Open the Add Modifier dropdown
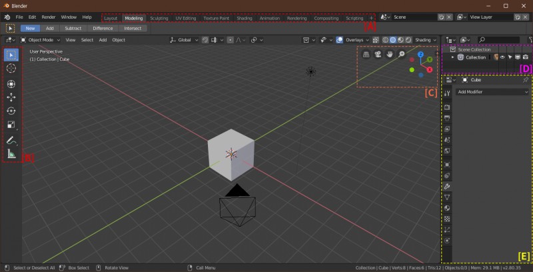Image resolution: width=533 pixels, height=272 pixels. coord(492,92)
